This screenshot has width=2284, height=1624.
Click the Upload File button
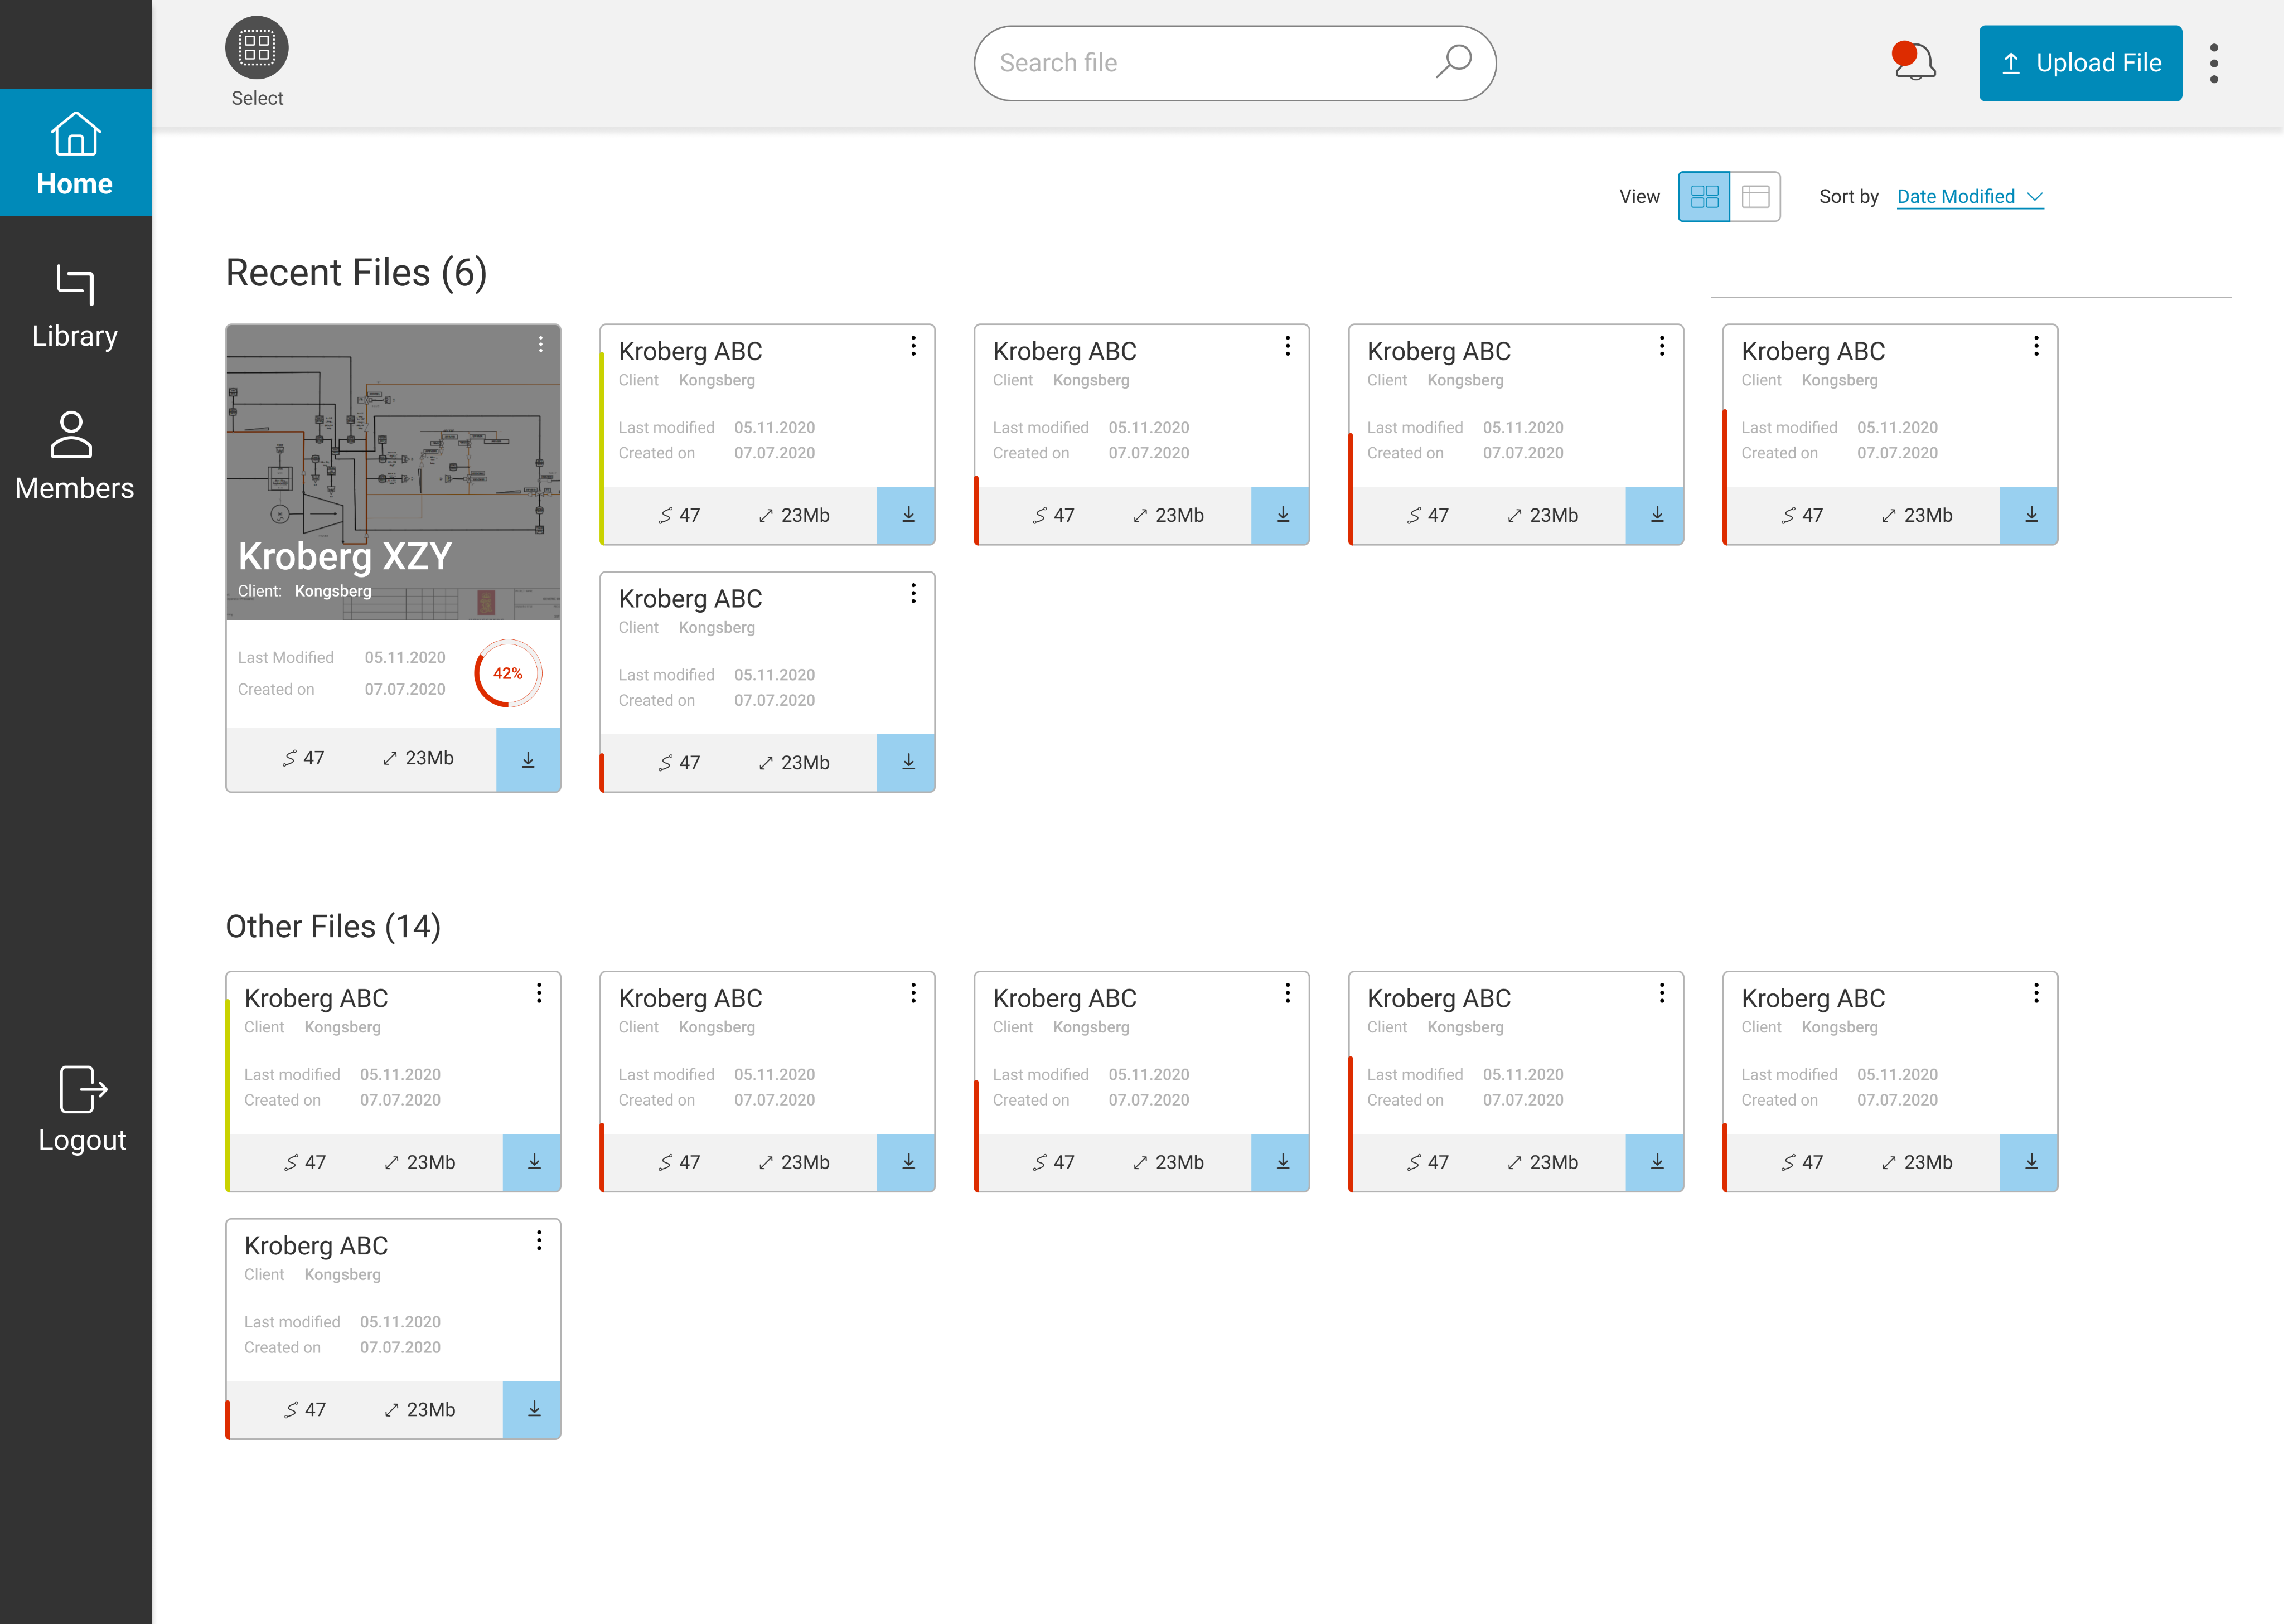coord(2080,63)
